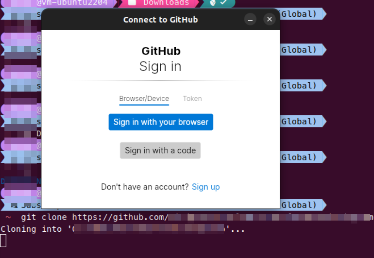Minimize the Connect to GitHub dialog
This screenshot has width=374, height=258.
coord(250,19)
